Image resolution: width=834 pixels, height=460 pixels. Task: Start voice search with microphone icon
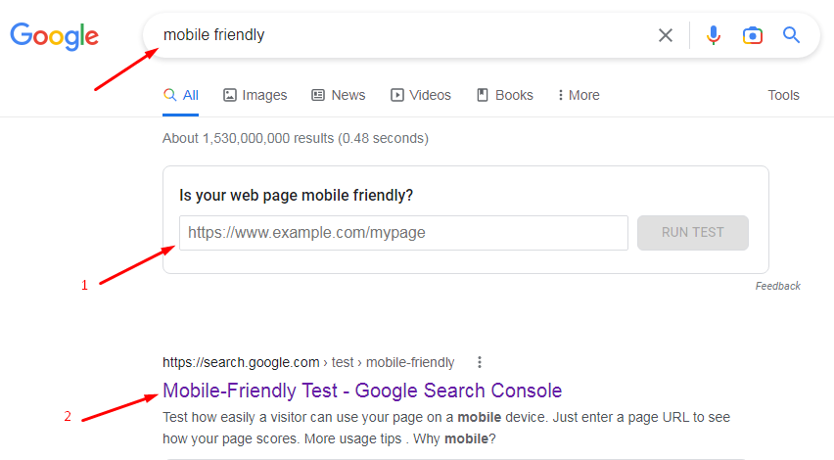point(714,35)
